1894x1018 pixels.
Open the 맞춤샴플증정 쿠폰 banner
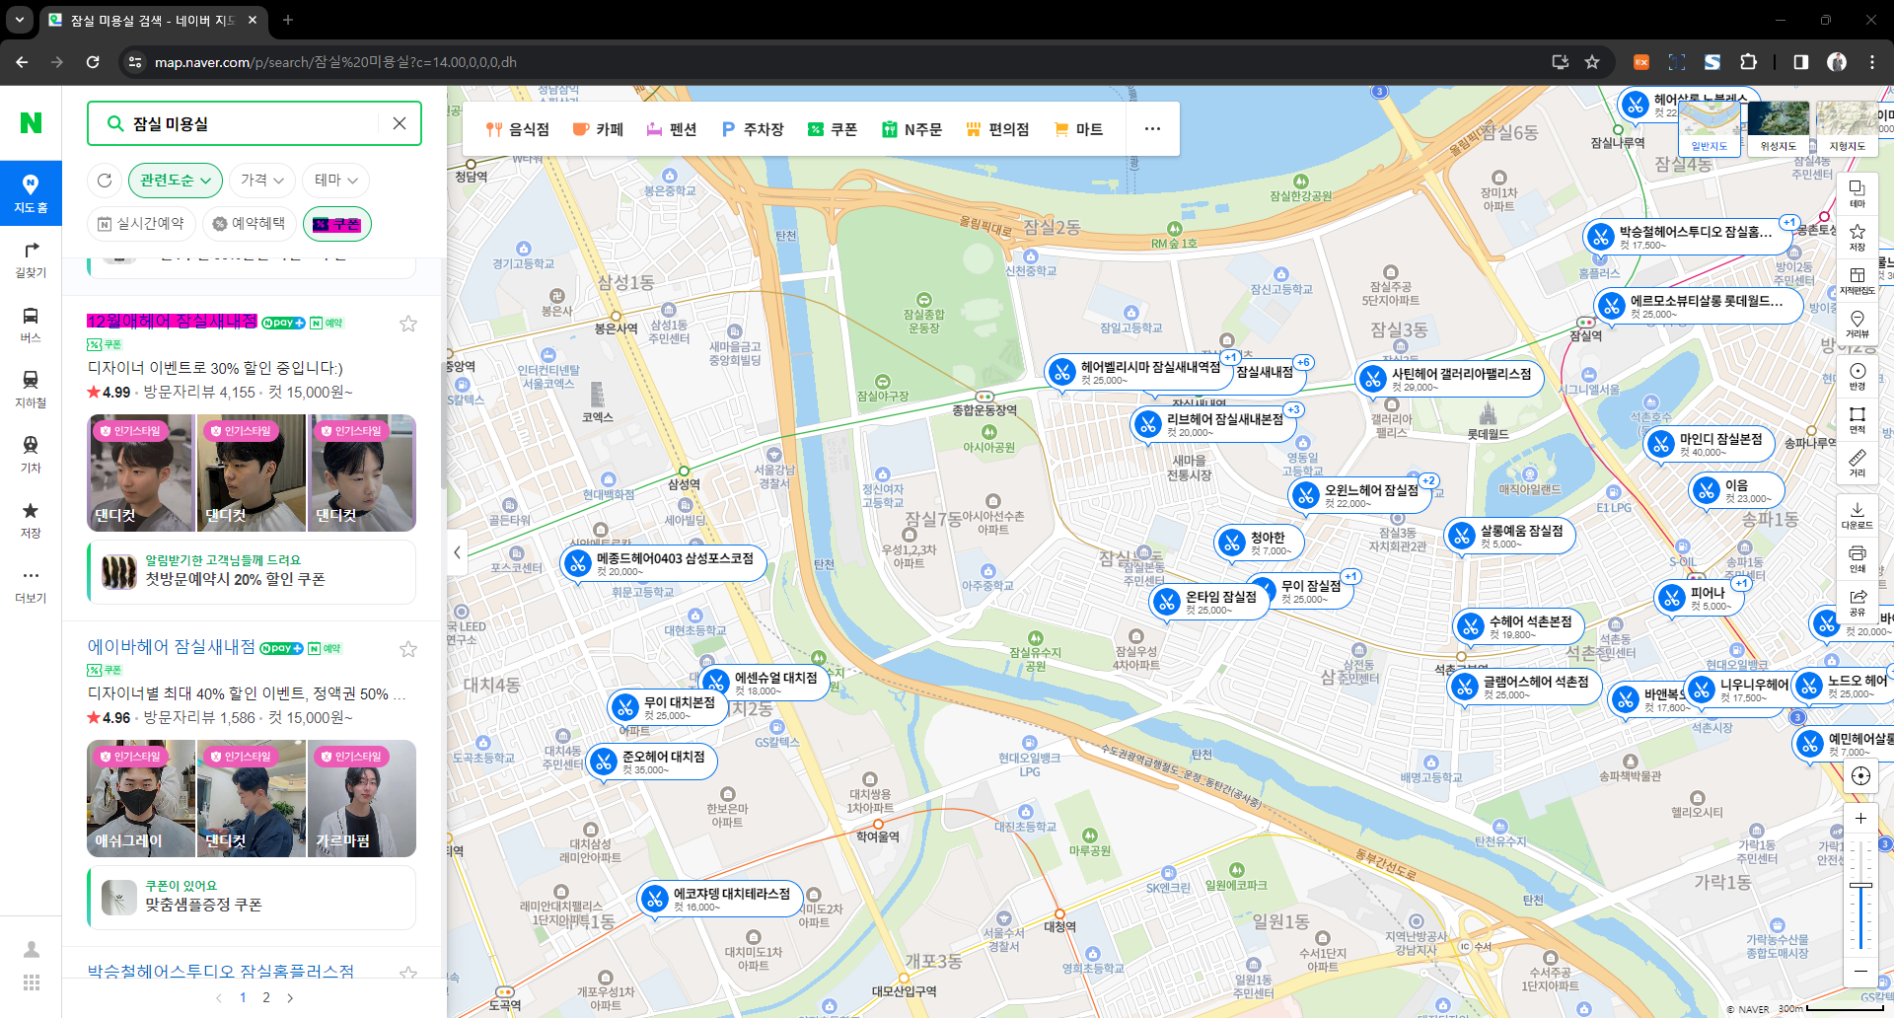click(252, 898)
